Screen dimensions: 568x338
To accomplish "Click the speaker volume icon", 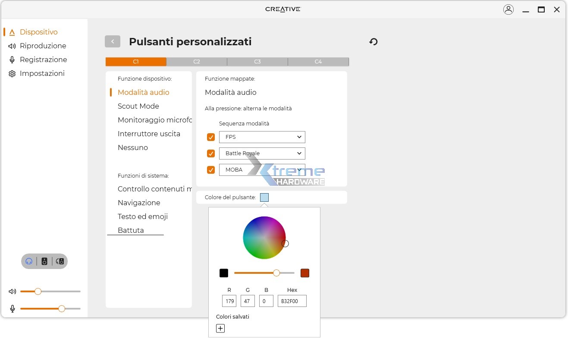I will (x=12, y=291).
